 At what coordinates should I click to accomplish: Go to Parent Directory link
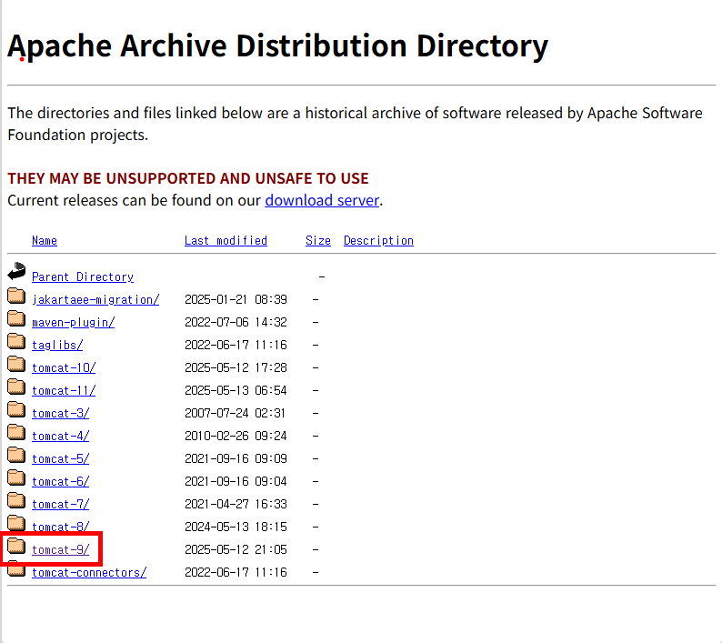coord(83,276)
